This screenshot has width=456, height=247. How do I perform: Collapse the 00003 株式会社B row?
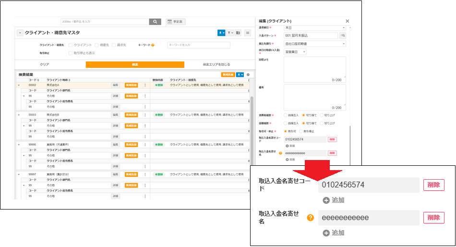coord(19,115)
